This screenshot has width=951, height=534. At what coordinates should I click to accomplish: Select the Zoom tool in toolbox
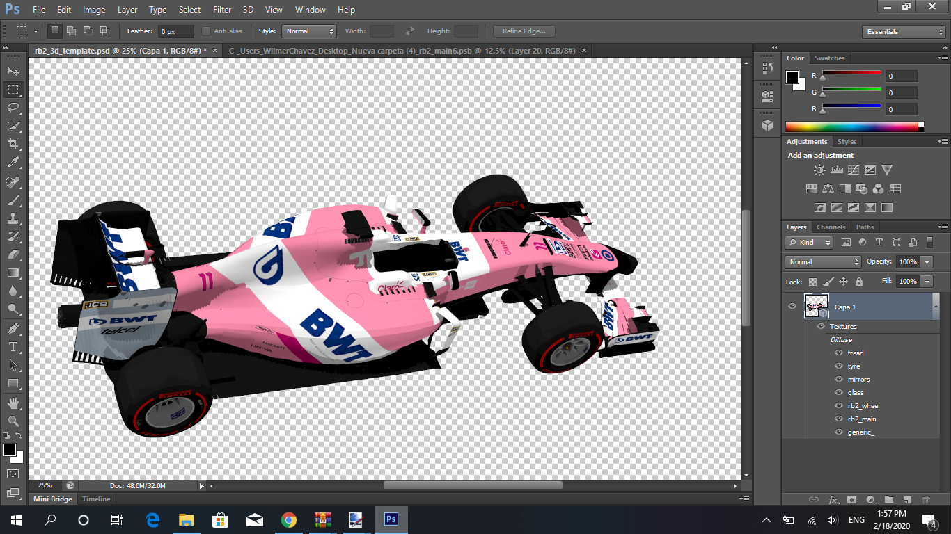[13, 421]
